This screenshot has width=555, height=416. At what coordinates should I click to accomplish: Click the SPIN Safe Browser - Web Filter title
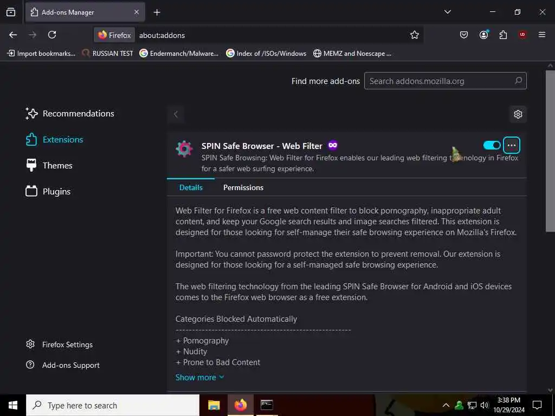coord(262,146)
